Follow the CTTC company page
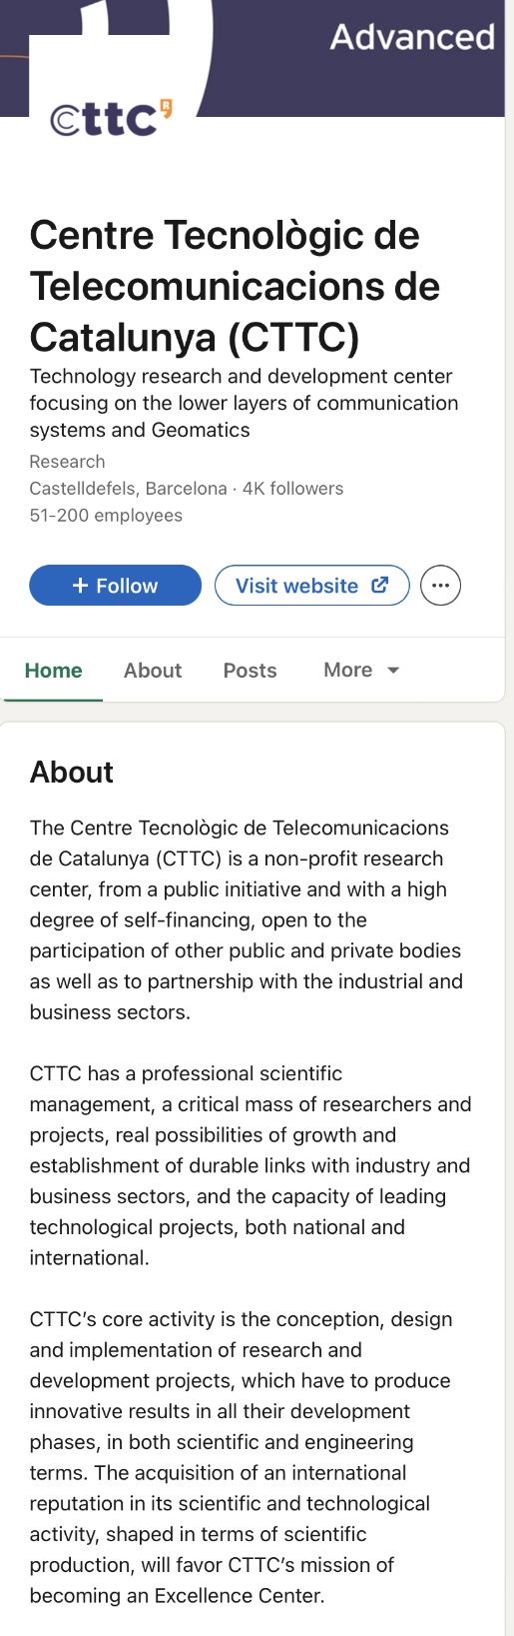The image size is (514, 1636). 115,586
